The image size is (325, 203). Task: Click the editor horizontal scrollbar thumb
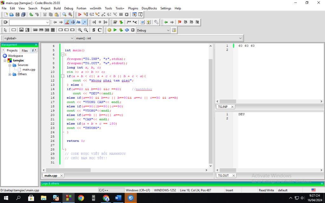point(68,170)
